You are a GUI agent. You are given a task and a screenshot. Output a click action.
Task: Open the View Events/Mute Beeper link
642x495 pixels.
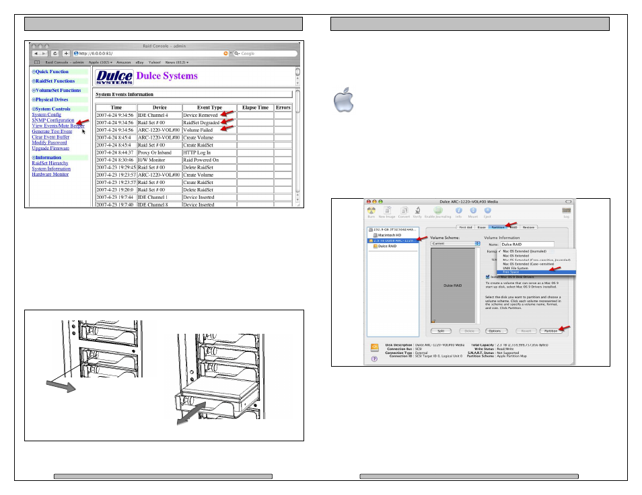click(58, 126)
